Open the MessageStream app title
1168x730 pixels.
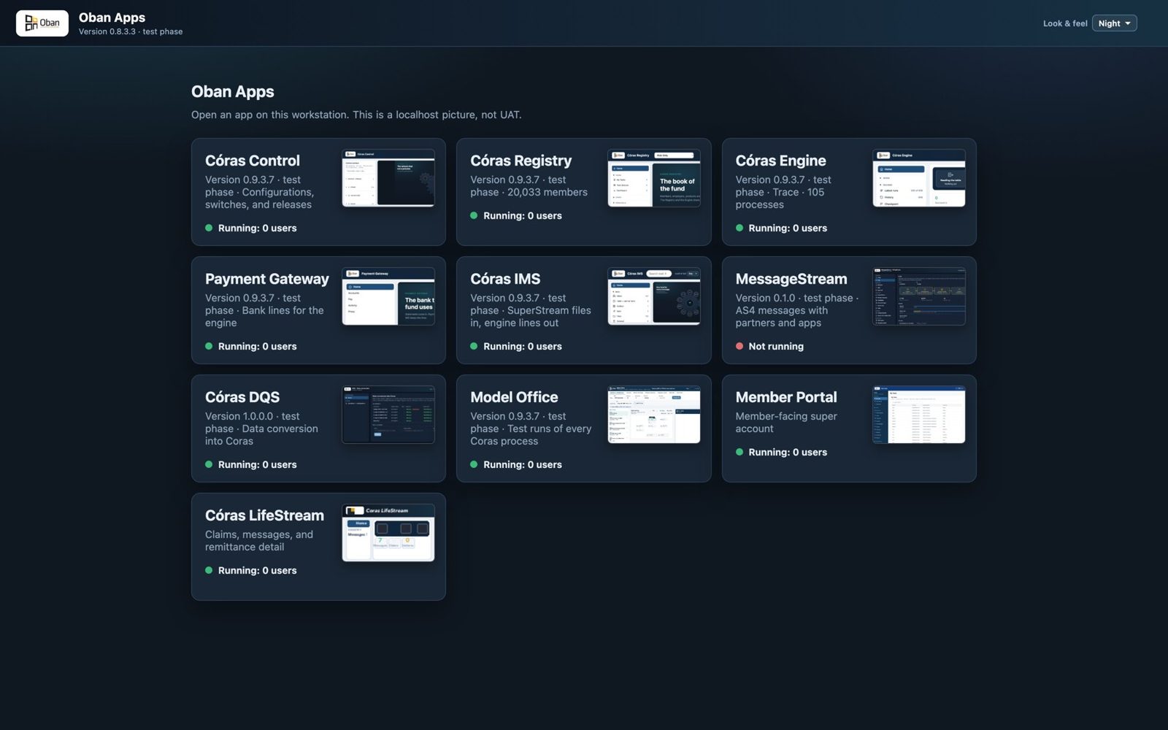791,279
